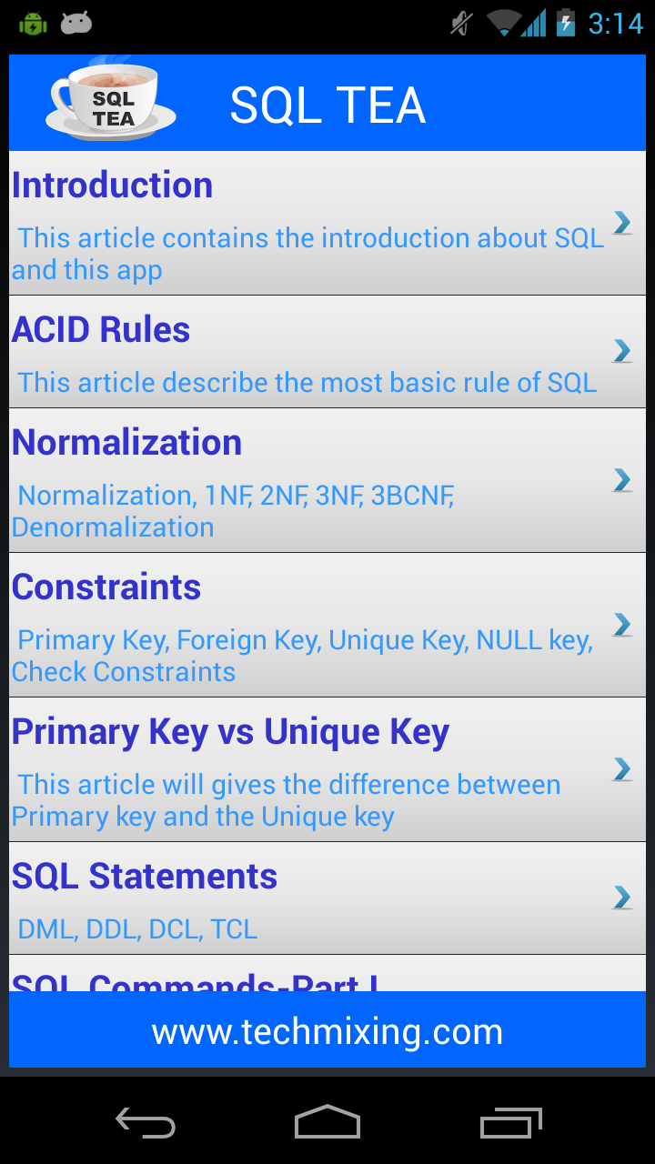Tap the chevron next to SQL Statements
This screenshot has width=655, height=1164.
(622, 898)
